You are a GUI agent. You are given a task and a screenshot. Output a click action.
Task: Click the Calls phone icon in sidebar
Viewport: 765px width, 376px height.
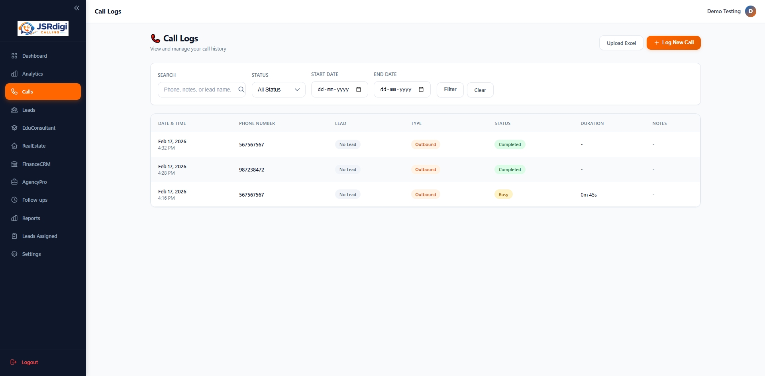click(x=14, y=92)
